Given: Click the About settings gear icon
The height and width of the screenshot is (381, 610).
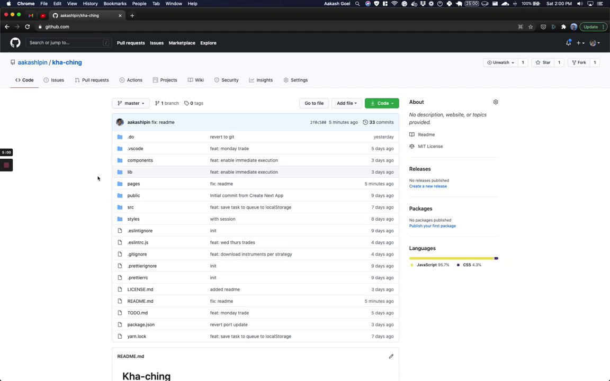Looking at the screenshot, I should tap(496, 102).
